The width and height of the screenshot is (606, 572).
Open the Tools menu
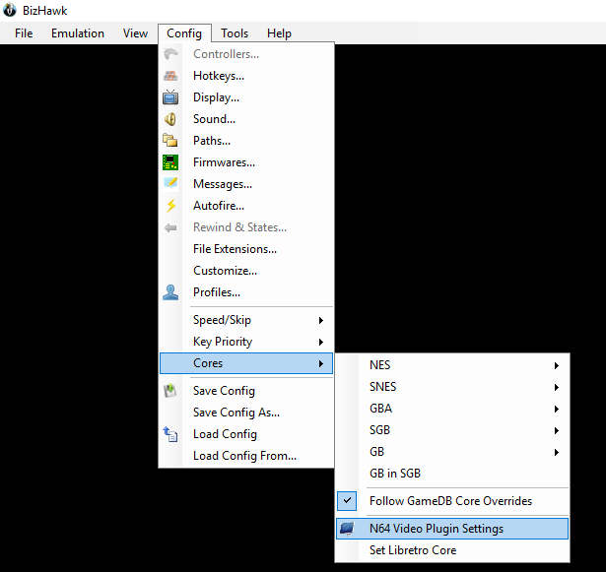[x=235, y=33]
